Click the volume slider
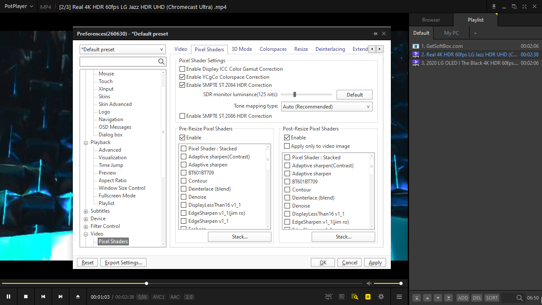 pos(388,283)
